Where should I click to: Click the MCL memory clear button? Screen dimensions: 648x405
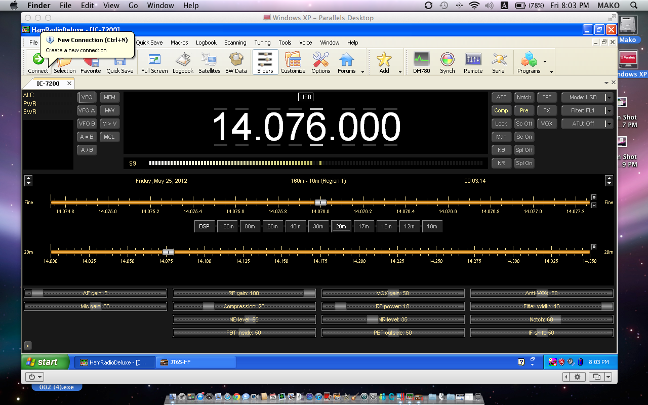[x=109, y=137]
